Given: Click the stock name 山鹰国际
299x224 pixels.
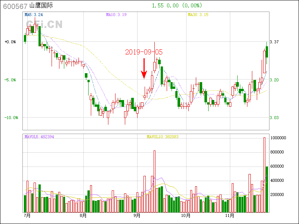Looking at the screenshot, I should 41,6.
